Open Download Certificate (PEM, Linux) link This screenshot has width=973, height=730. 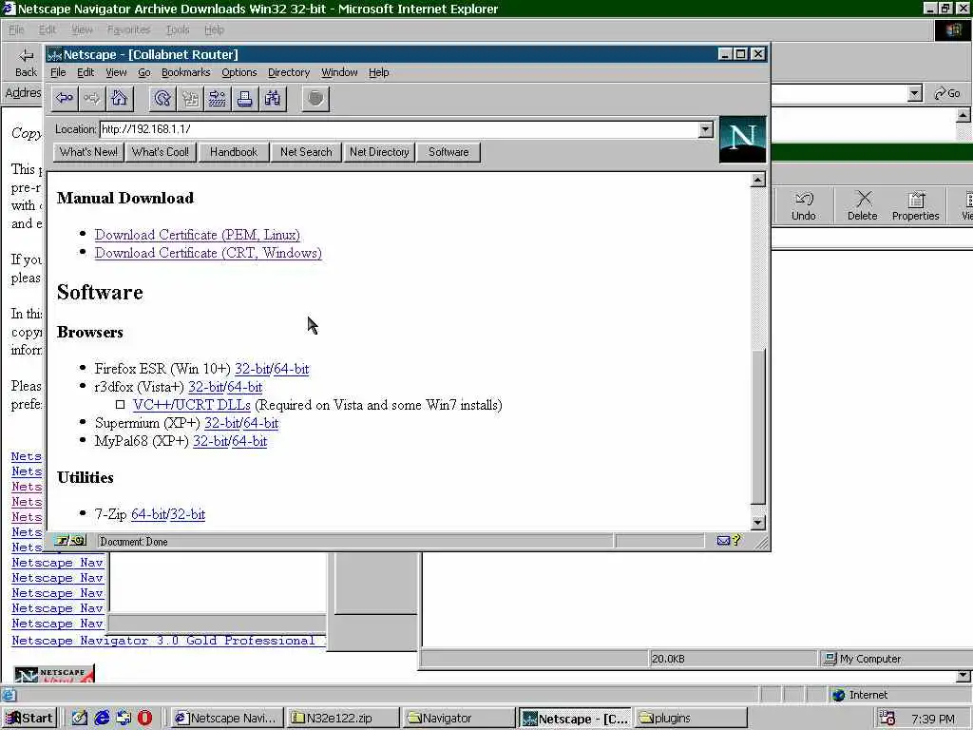(x=198, y=235)
